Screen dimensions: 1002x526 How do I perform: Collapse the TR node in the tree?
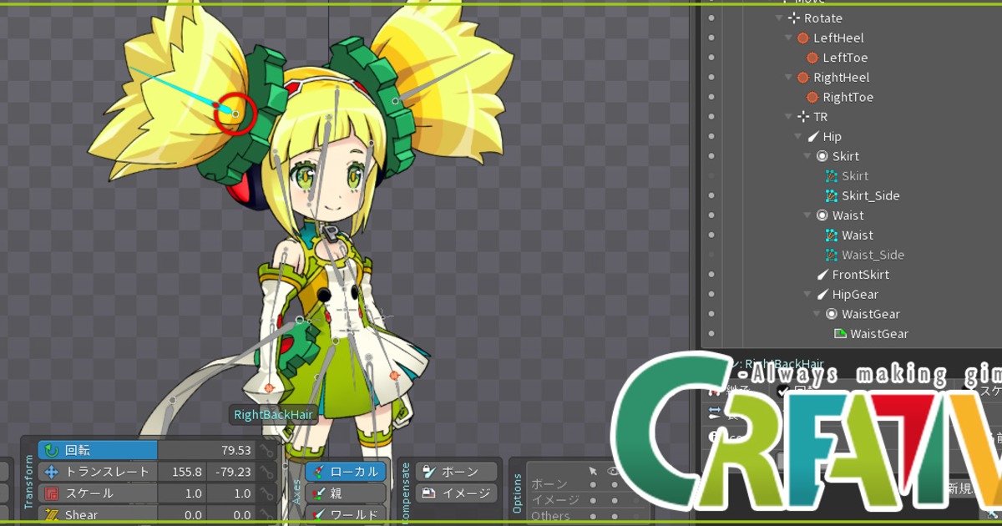click(789, 117)
